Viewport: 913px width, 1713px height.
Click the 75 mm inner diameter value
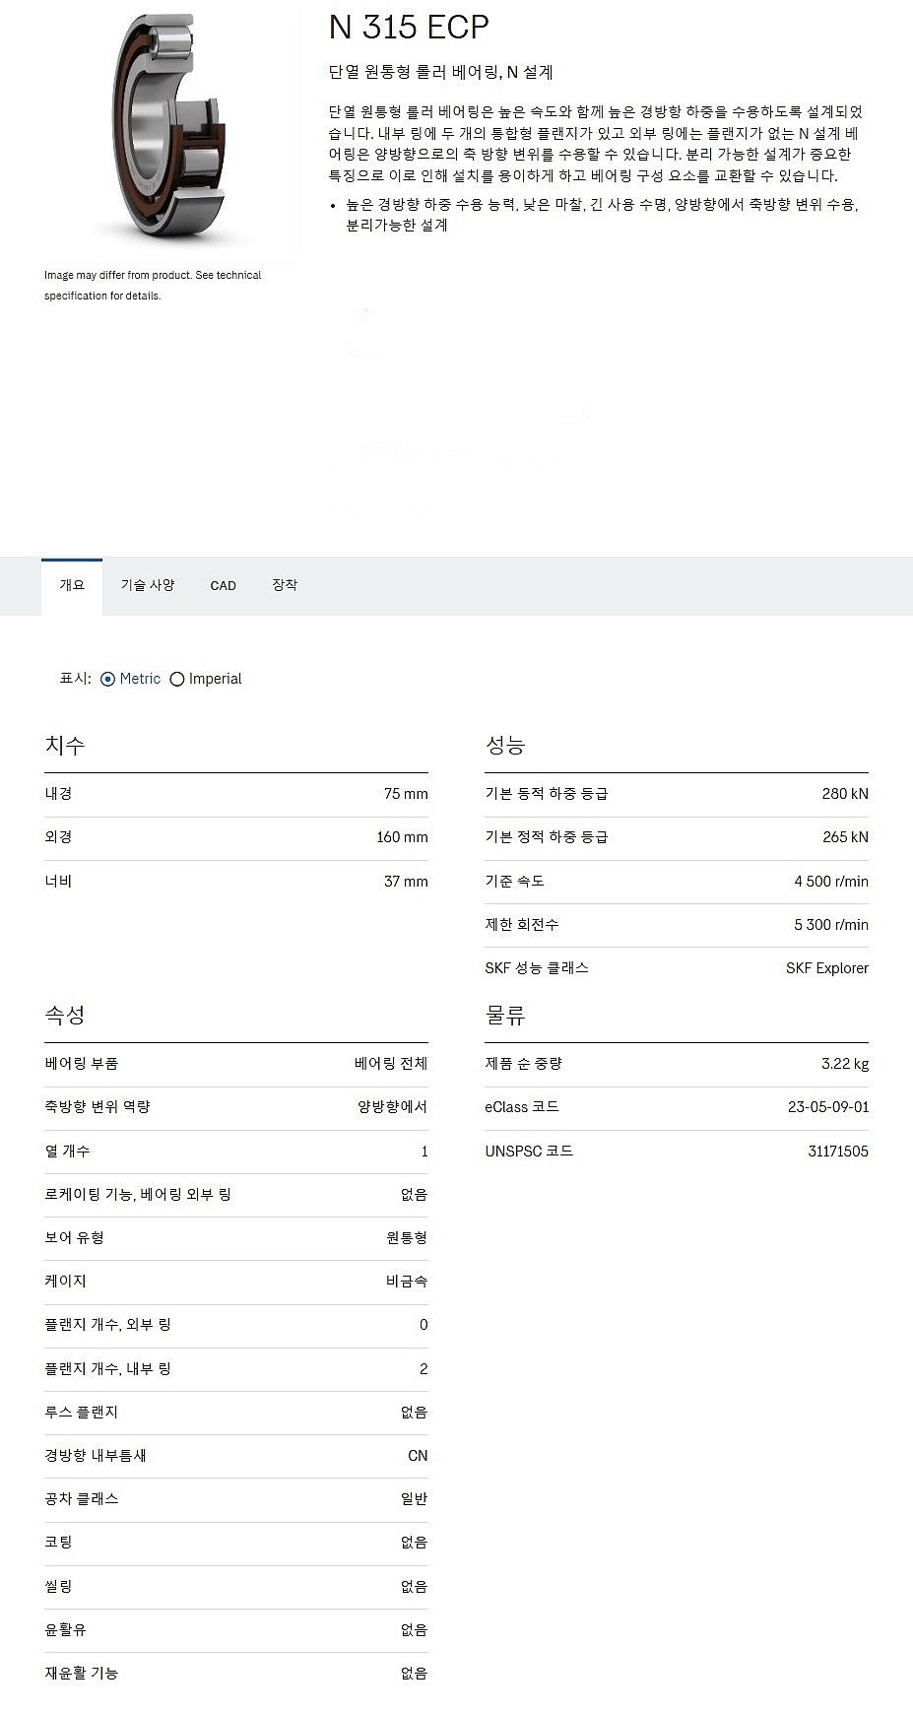406,794
